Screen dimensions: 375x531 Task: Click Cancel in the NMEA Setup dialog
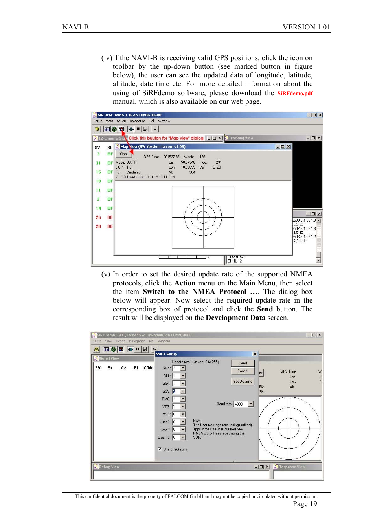[x=243, y=371]
